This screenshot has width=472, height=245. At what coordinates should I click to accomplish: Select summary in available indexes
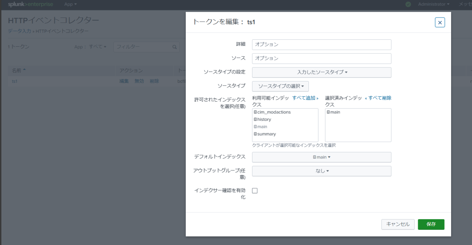tap(265, 134)
